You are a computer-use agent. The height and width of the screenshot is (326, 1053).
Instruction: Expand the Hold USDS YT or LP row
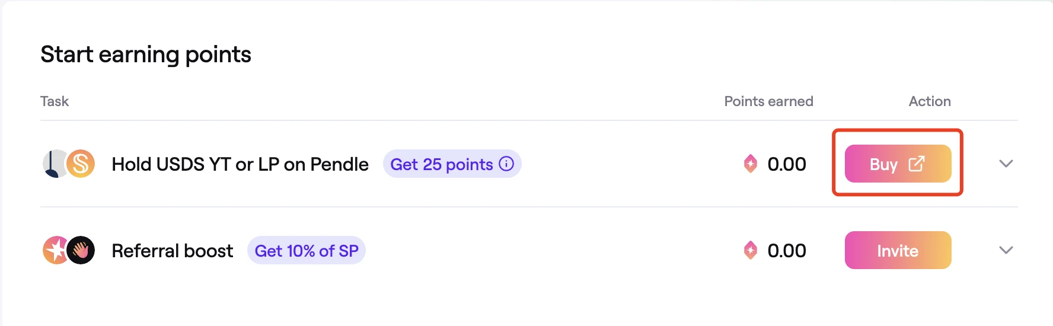pyautogui.click(x=1006, y=164)
